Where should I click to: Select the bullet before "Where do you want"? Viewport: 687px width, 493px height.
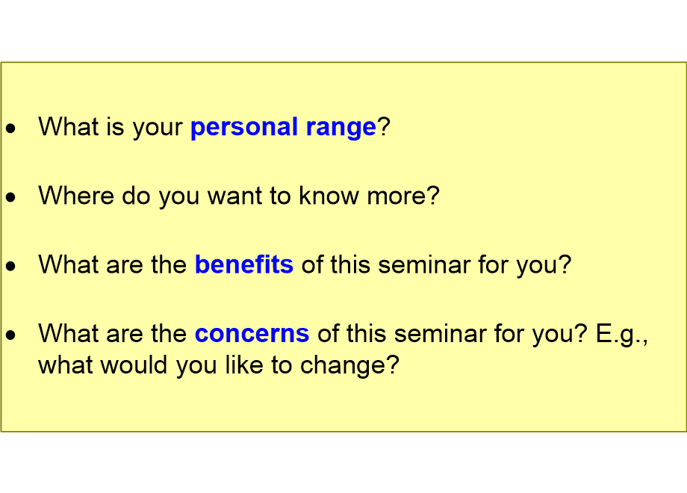click(x=10, y=197)
